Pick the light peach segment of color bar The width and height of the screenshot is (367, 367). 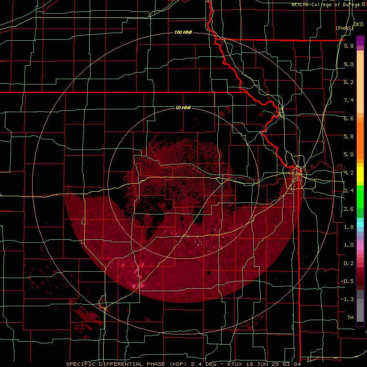(360, 84)
